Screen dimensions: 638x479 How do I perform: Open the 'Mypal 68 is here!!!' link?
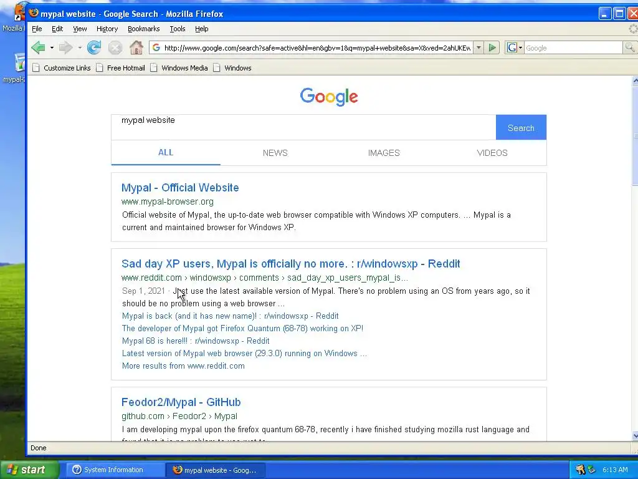tap(196, 341)
